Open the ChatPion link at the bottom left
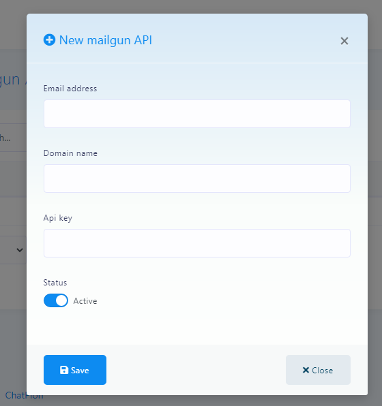382x406 pixels. [24, 396]
